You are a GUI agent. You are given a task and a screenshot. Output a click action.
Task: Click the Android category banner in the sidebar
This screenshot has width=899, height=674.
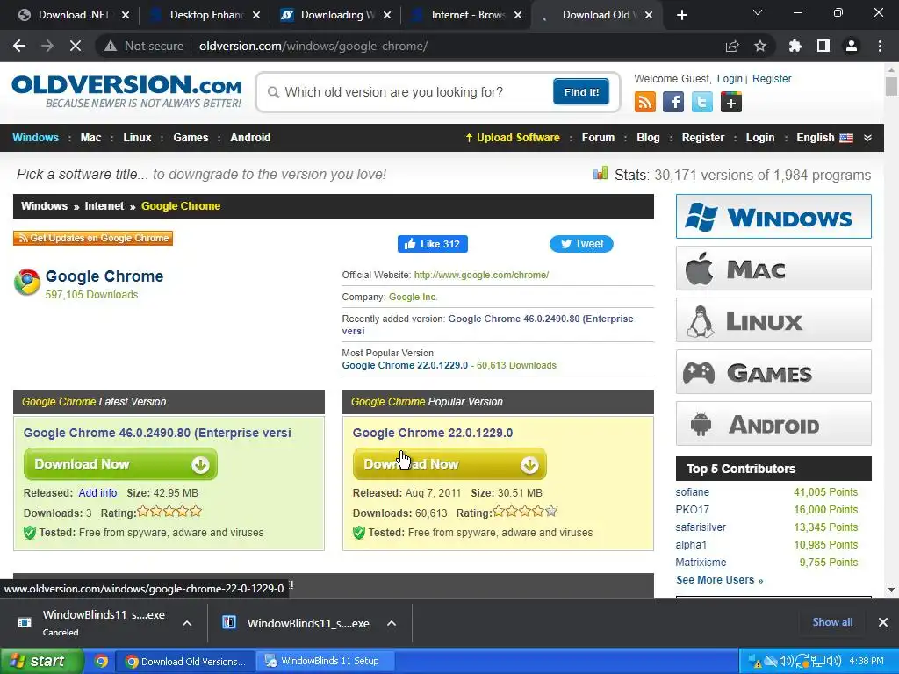pyautogui.click(x=773, y=424)
